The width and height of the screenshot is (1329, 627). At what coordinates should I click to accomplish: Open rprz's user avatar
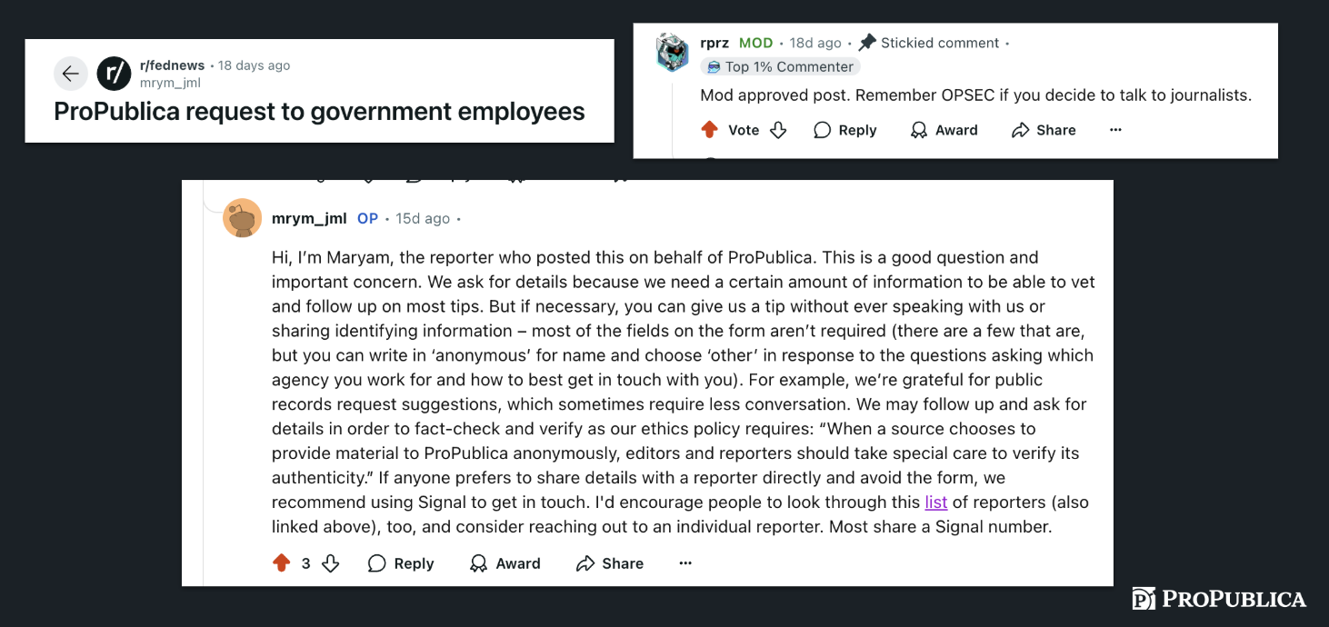click(x=673, y=53)
